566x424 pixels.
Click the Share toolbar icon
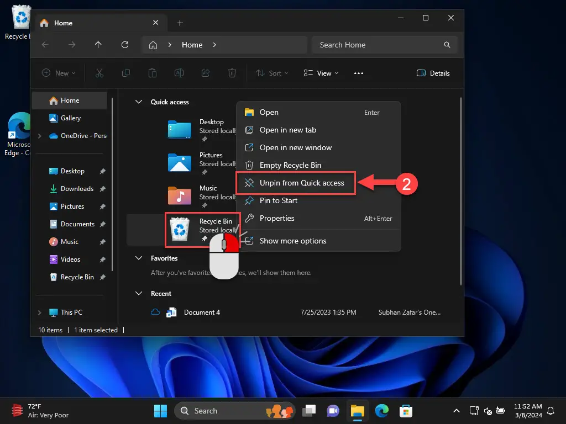click(x=206, y=73)
